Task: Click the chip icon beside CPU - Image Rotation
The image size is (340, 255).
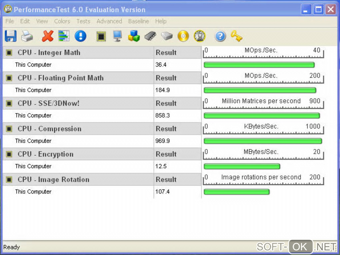Action: 9,179
